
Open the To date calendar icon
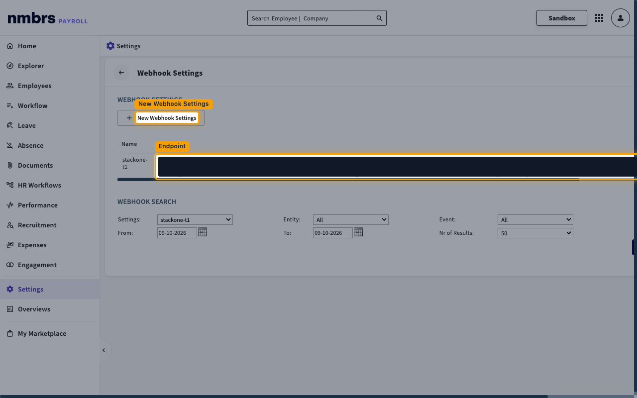tap(358, 232)
